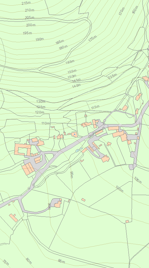Viewport: 149px width, 268px height.
Task: Select the large U-shaped courtyard building
Action: coord(23,149)
